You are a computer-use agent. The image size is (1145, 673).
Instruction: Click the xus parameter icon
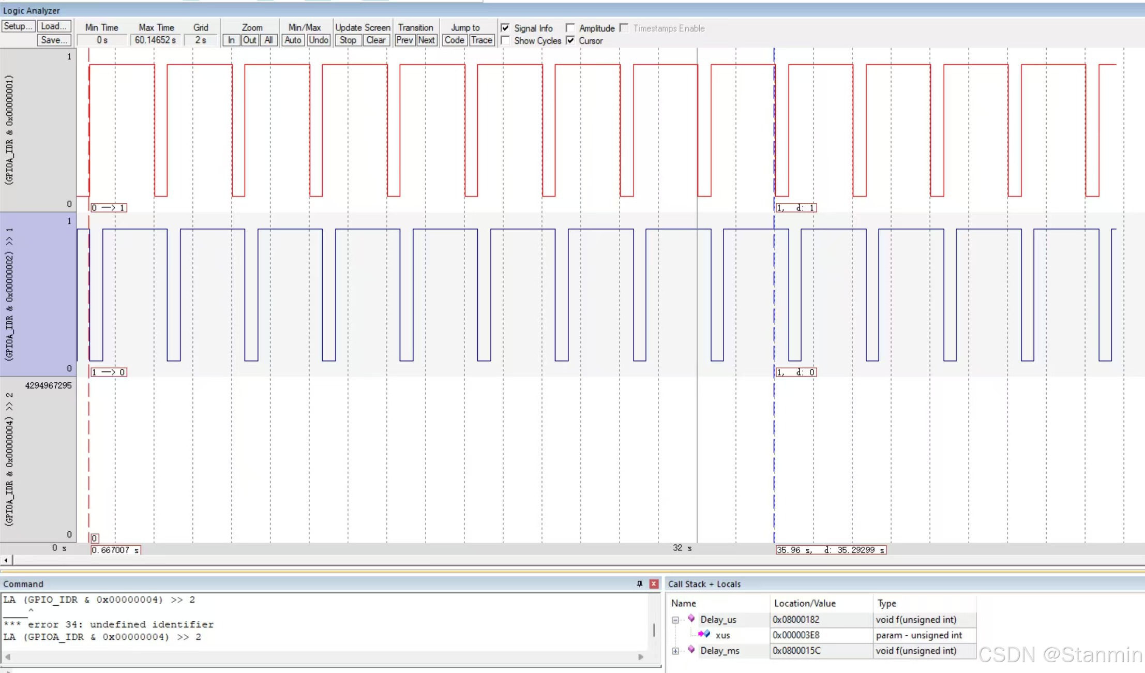pyautogui.click(x=704, y=634)
